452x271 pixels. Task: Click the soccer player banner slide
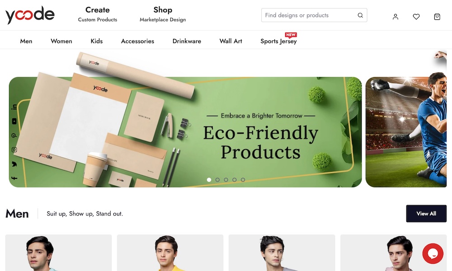point(406,132)
